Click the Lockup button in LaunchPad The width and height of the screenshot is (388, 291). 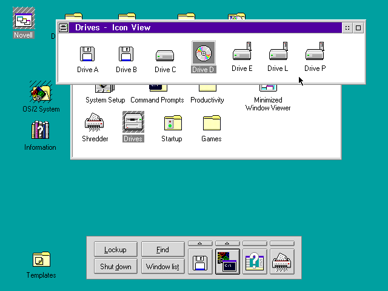116,249
